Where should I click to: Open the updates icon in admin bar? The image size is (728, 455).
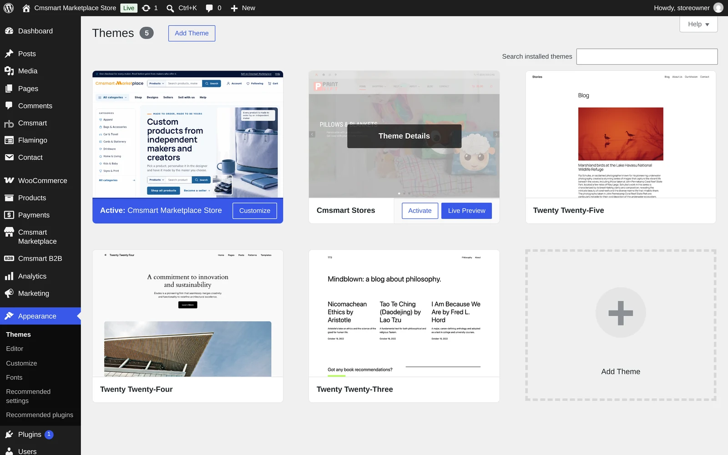pos(146,8)
